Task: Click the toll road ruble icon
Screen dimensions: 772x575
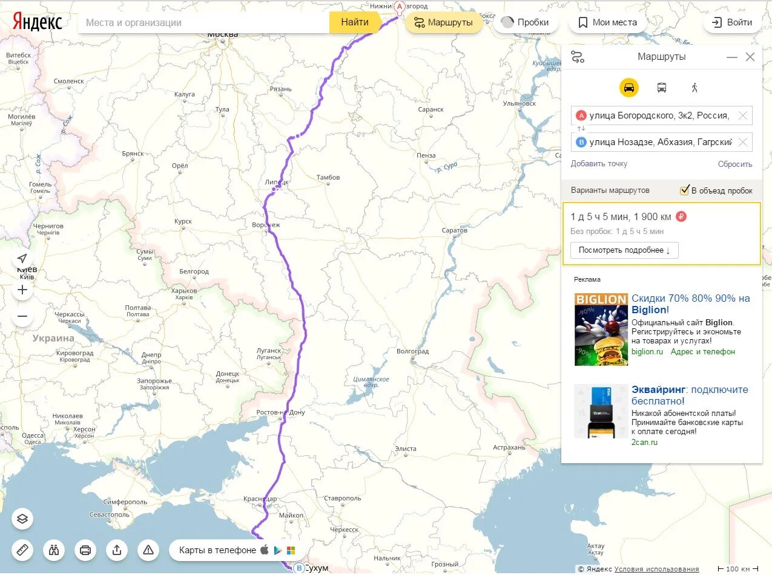Action: click(x=681, y=216)
